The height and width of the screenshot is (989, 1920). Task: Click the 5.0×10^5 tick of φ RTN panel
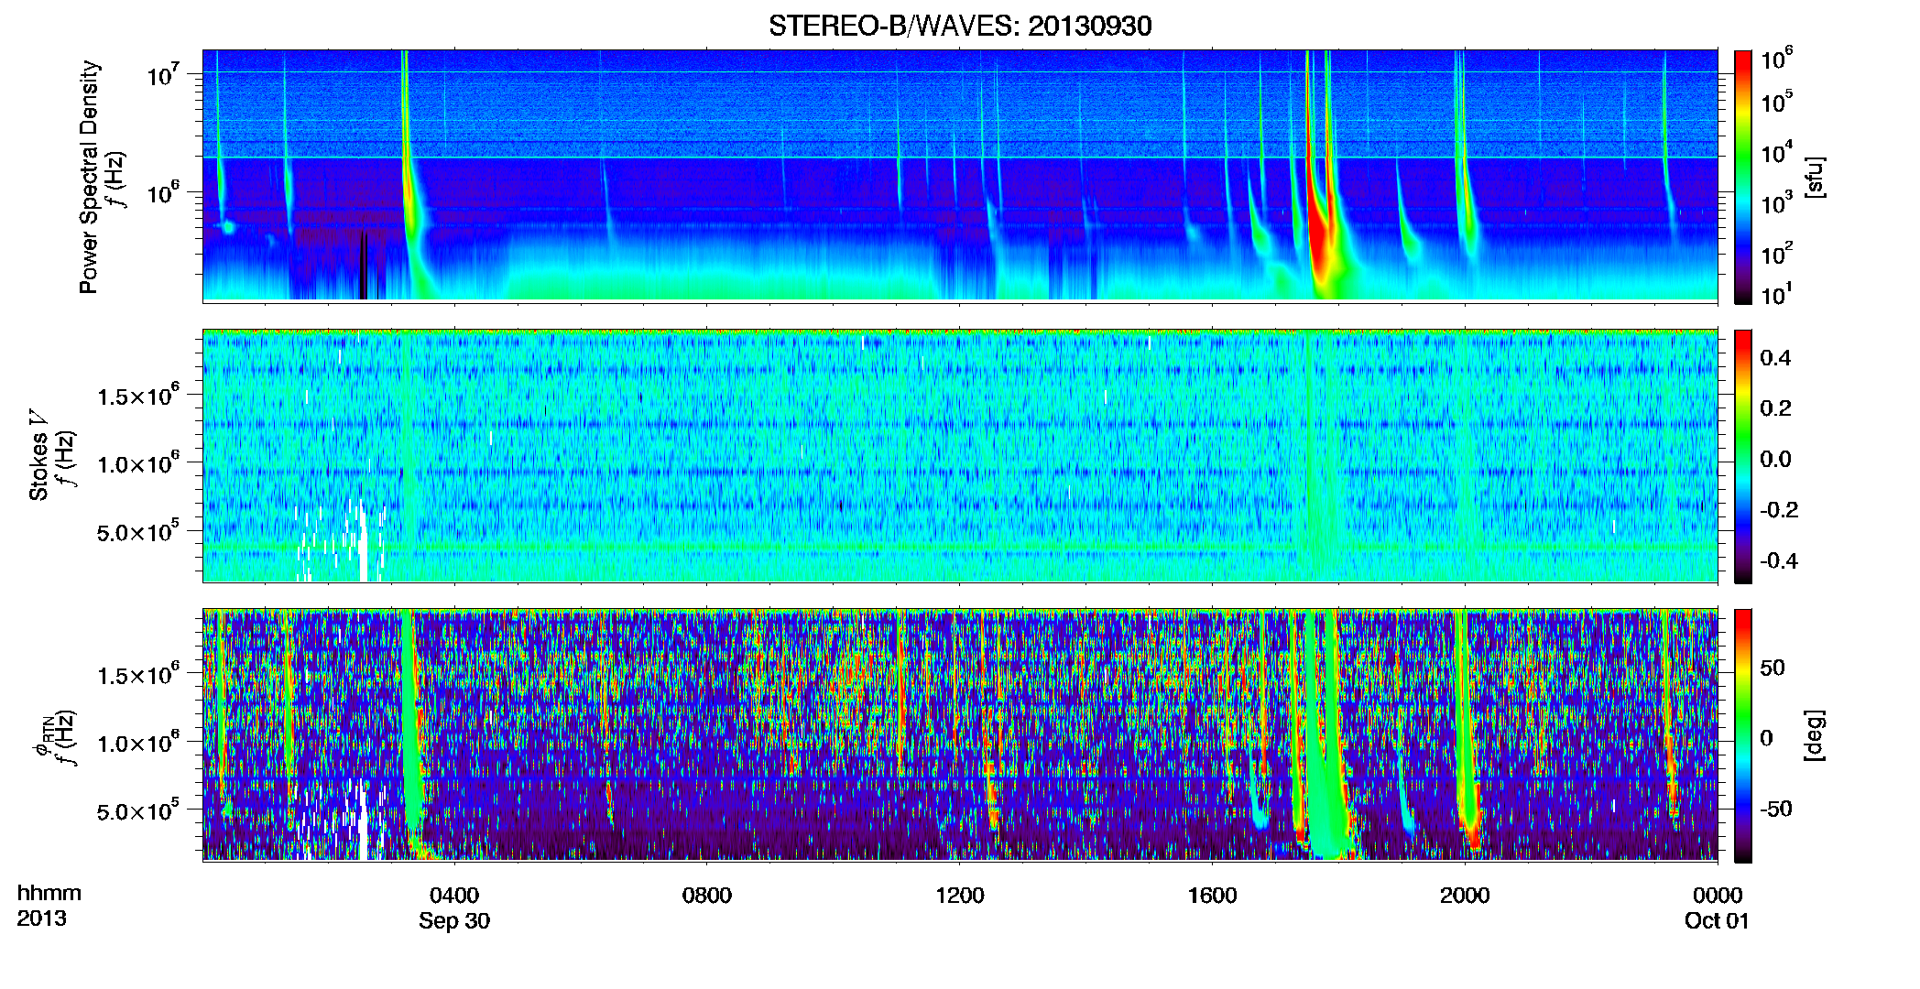pyautogui.click(x=138, y=811)
